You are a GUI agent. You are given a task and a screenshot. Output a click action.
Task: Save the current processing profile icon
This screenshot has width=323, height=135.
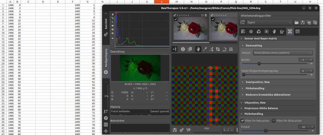point(303,23)
